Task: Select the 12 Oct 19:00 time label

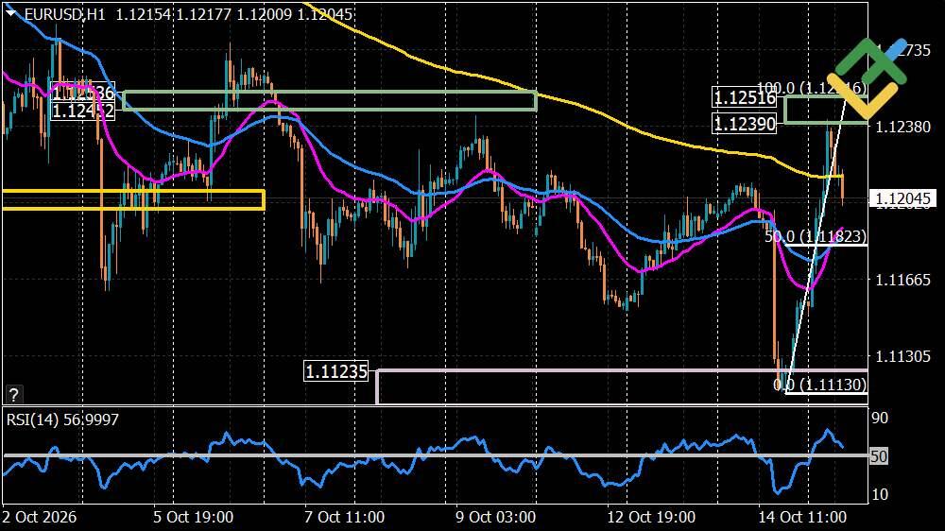Action: [x=651, y=517]
